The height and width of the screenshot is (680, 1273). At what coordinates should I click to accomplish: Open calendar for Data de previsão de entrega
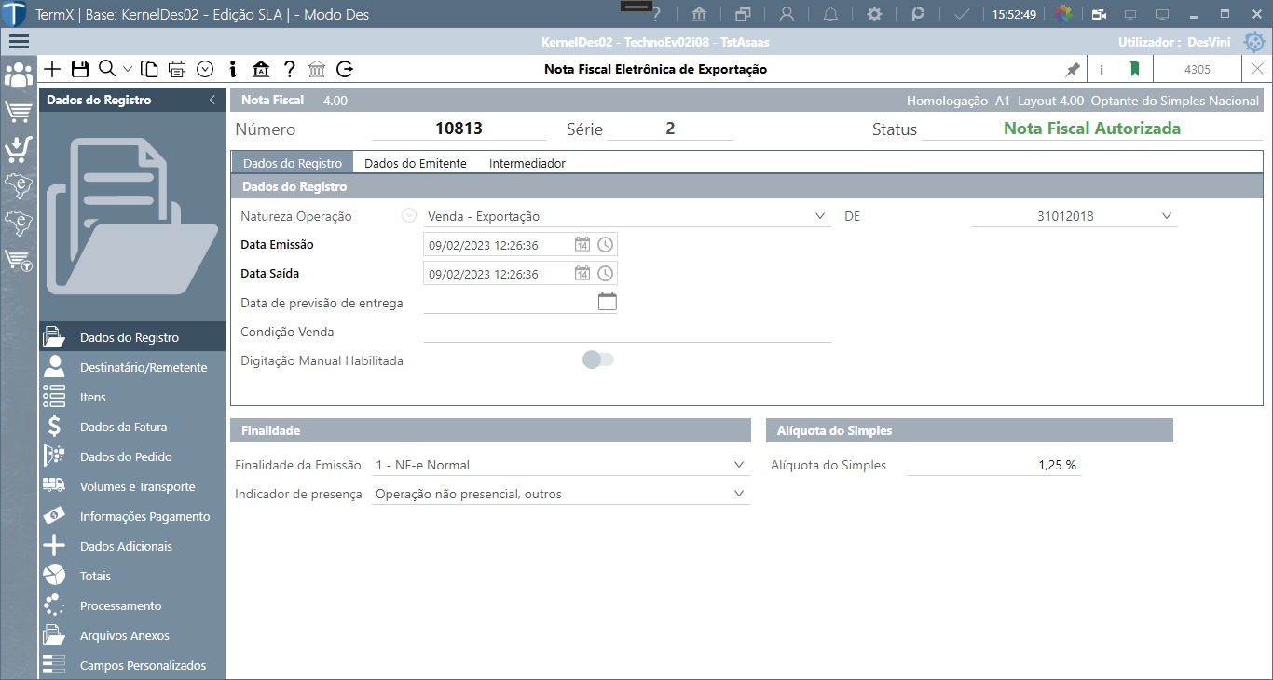(607, 301)
